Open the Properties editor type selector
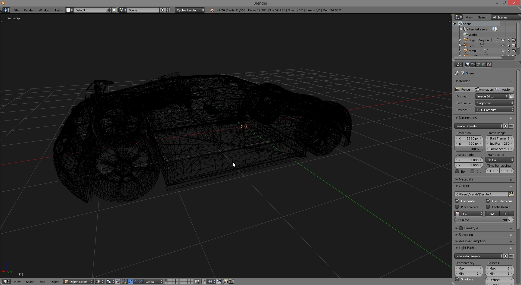Screen dimensions: 521x285 [459, 65]
